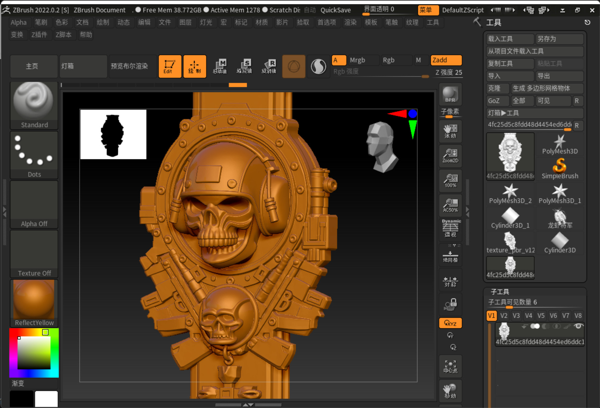Viewport: 600px width, 408px height.
Task: Click the Frame center-point icon
Action: pos(450,366)
